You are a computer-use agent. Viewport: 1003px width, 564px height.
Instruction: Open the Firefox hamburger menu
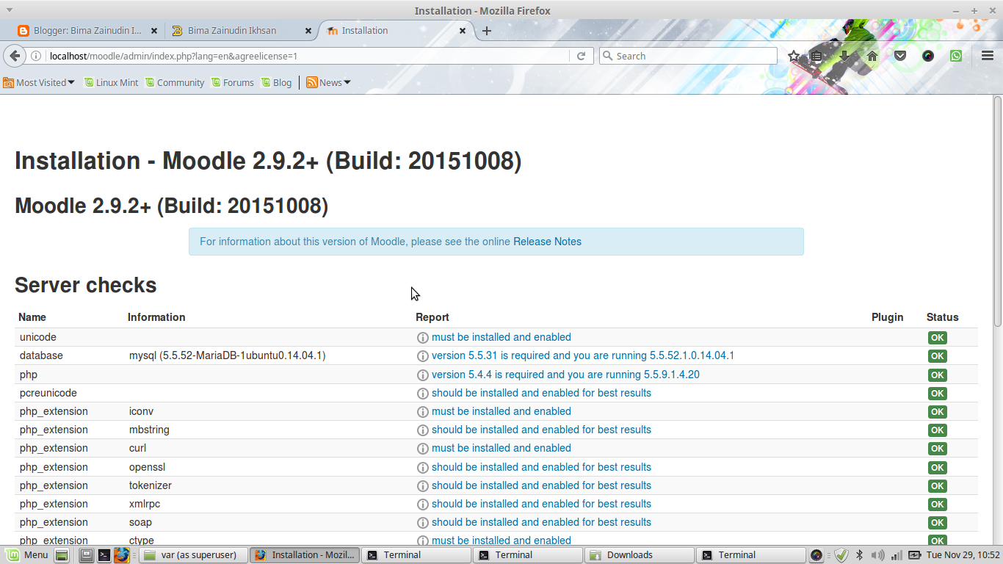pyautogui.click(x=988, y=56)
